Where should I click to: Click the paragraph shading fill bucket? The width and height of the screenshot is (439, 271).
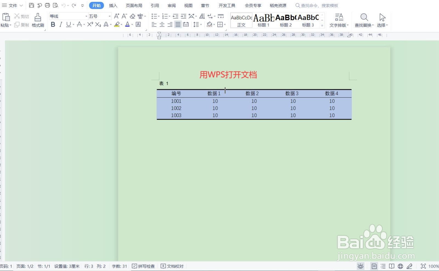pos(209,24)
